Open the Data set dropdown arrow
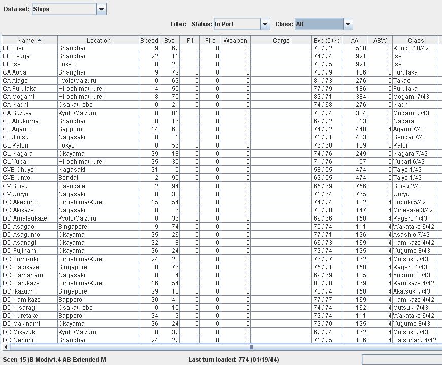This screenshot has height=365, width=442. (x=101, y=9)
